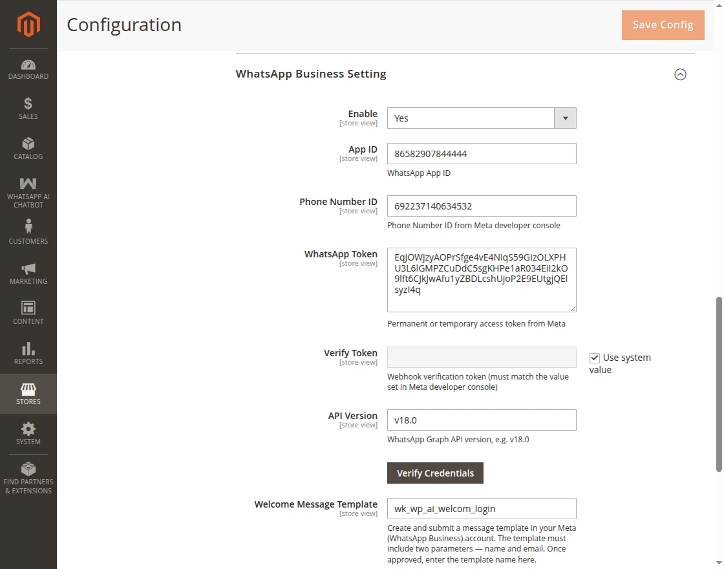Click inside the WhatsApp Token textarea
Image resolution: width=724 pixels, height=569 pixels.
tap(482, 280)
